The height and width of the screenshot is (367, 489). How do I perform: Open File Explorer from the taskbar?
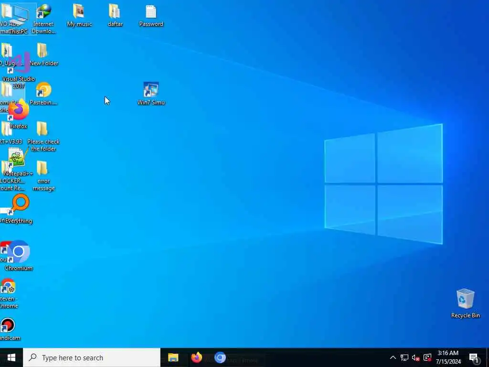[x=173, y=357]
